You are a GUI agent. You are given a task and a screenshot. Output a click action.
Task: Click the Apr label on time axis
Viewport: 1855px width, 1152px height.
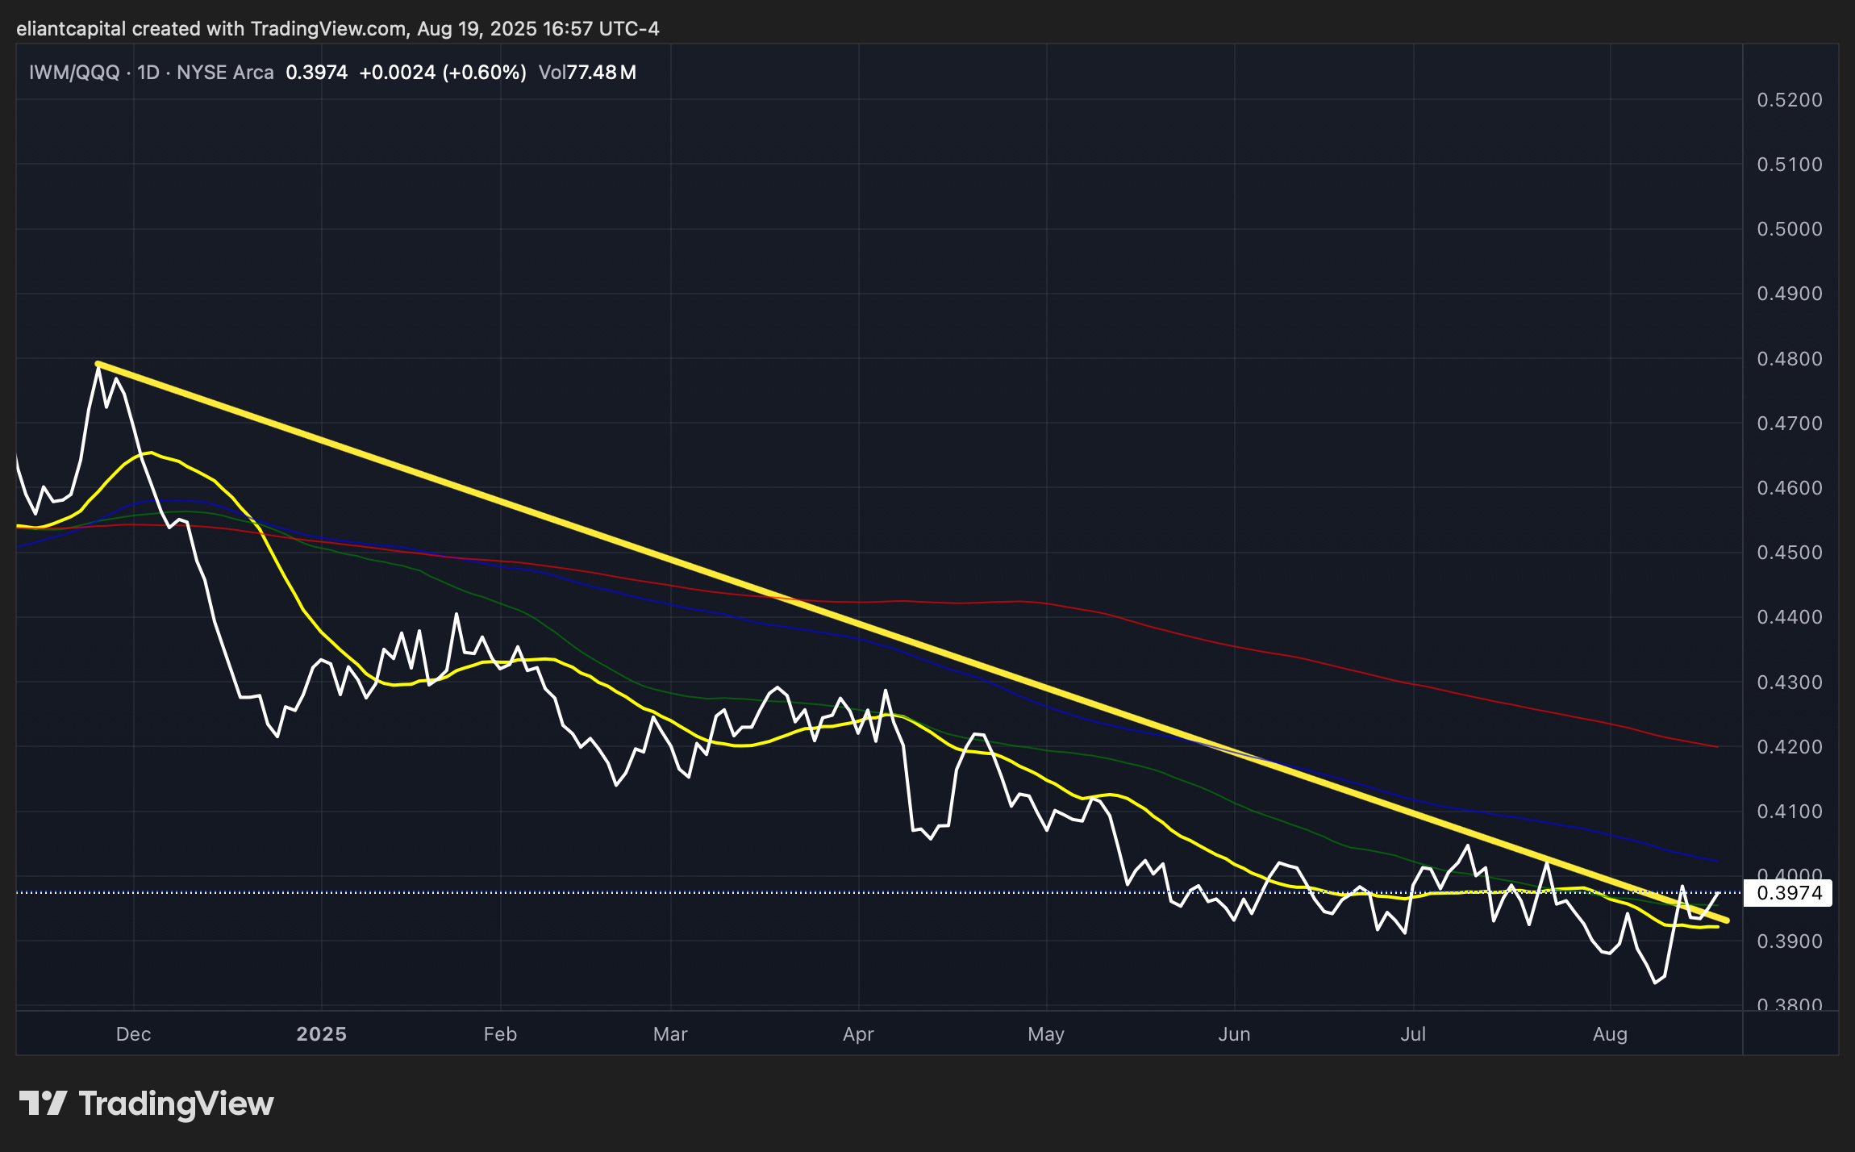click(858, 1034)
